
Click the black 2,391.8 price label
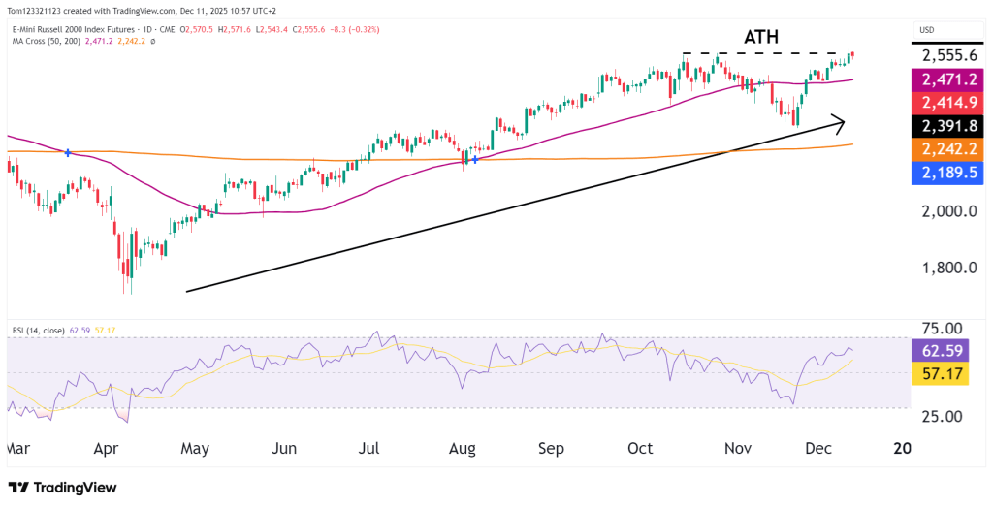tap(949, 126)
